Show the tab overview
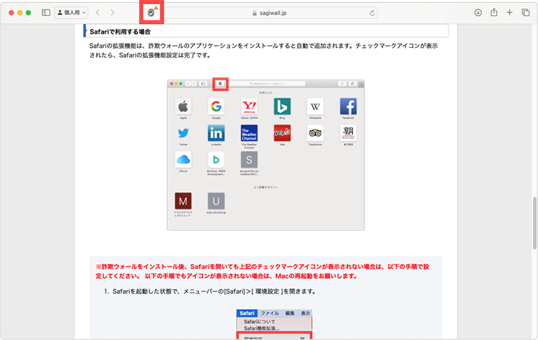 tap(525, 13)
